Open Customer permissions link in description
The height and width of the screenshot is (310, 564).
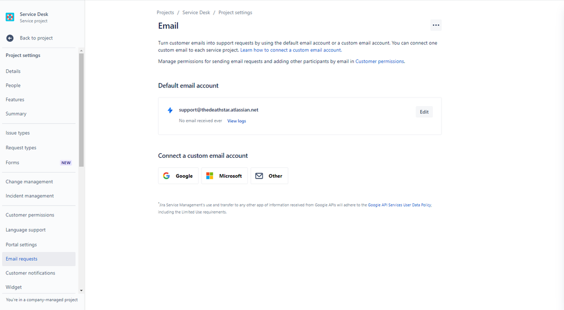(x=379, y=61)
